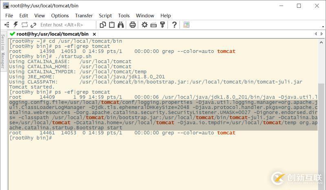Screen dimensions: 326x190
Task: Click the 'ache.catalina.startup.Bootstrap start' line
Action: click(66, 128)
